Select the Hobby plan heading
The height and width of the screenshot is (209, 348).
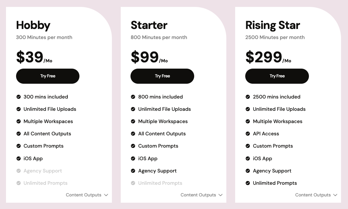click(x=33, y=25)
